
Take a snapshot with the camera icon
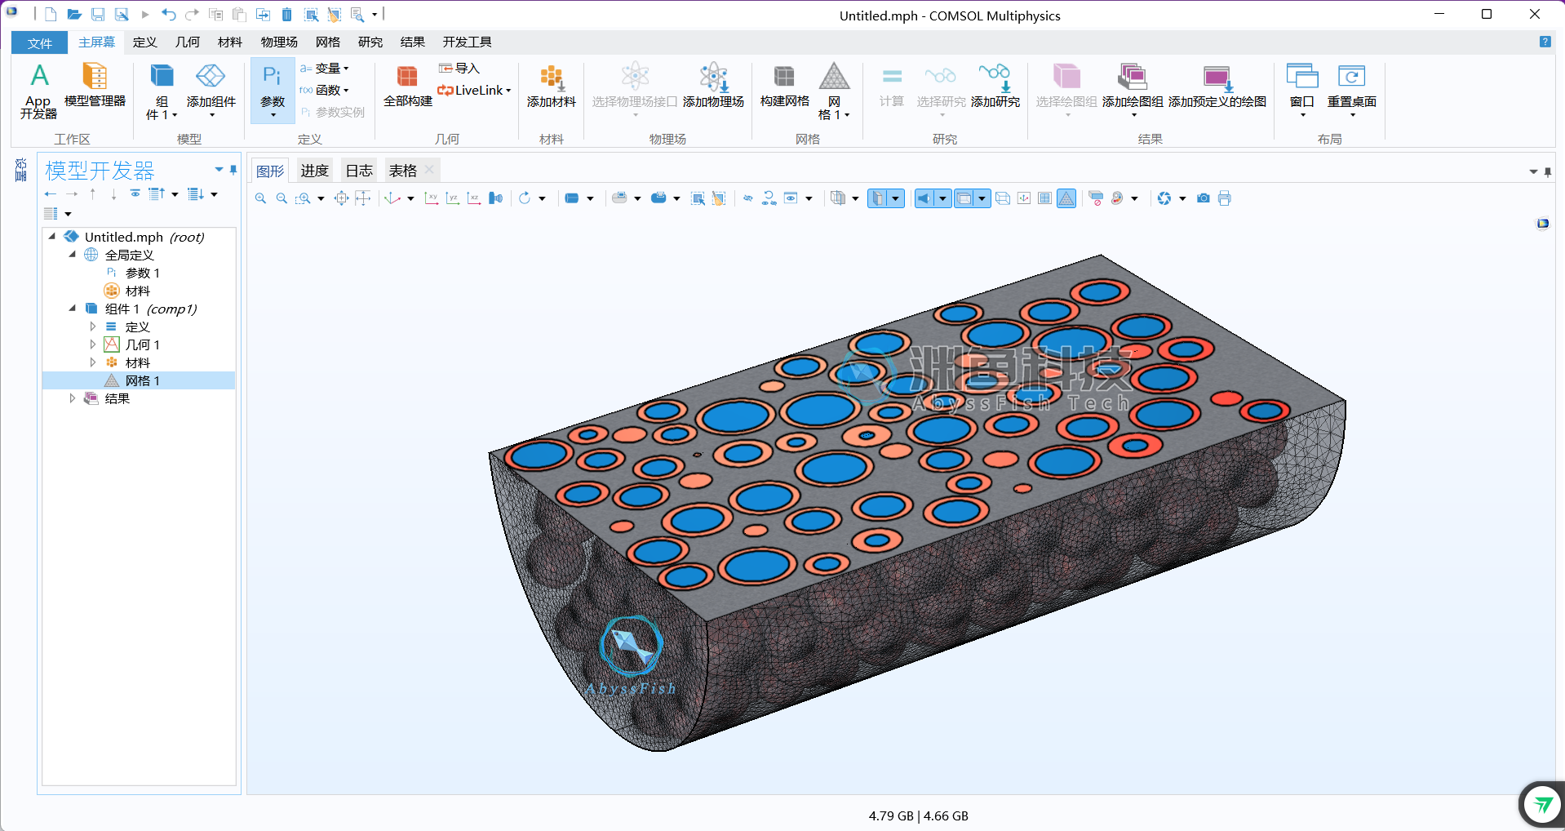pos(1203,198)
